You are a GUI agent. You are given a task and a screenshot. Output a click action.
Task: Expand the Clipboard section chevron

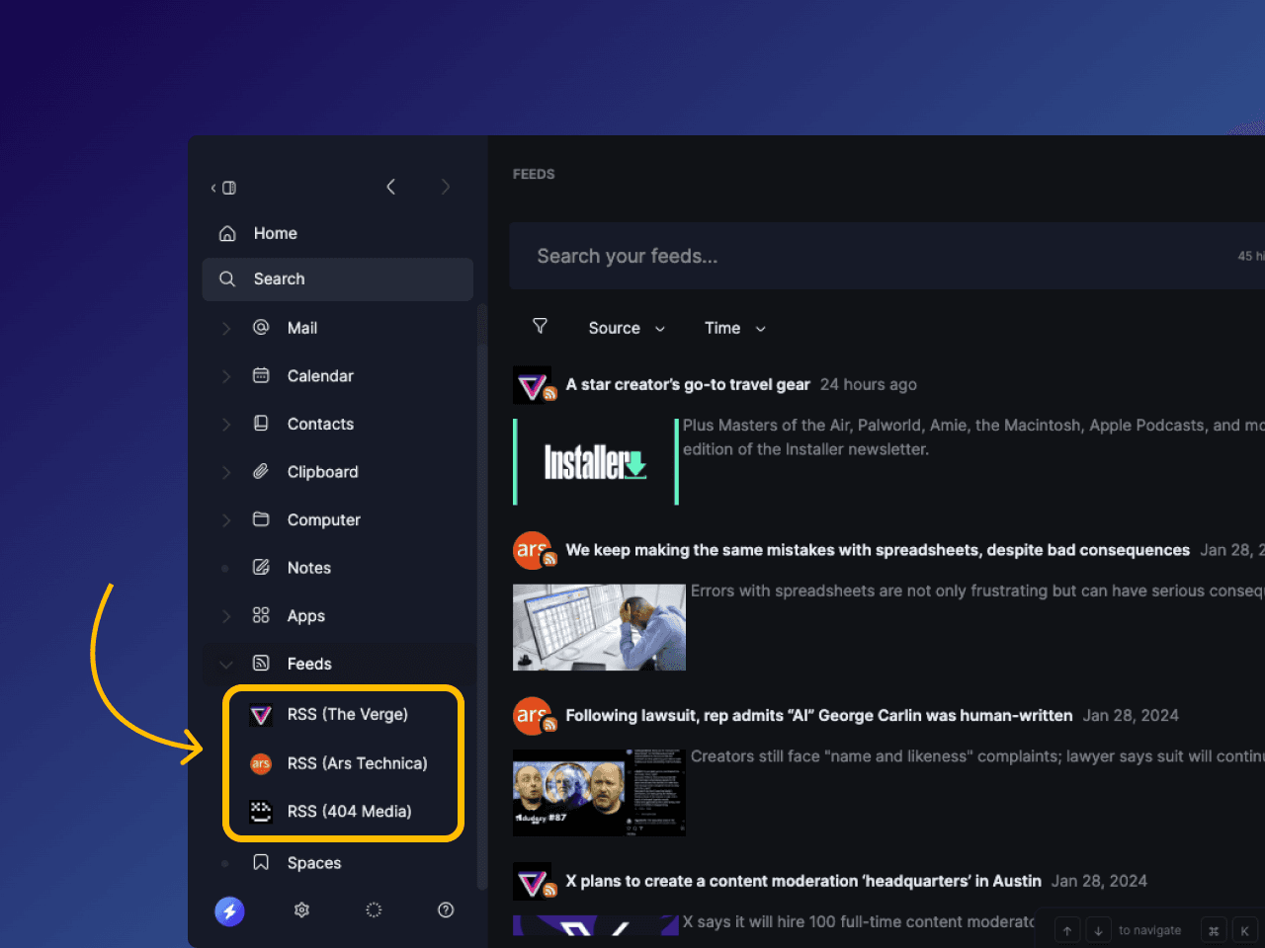tap(226, 472)
